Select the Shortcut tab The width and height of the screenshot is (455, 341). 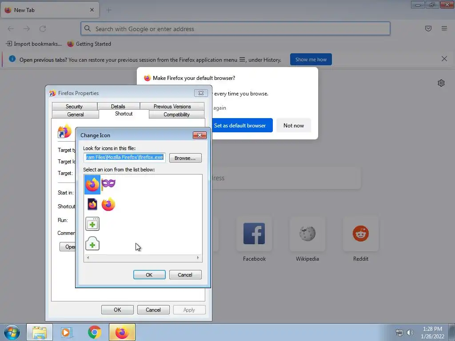(x=124, y=114)
